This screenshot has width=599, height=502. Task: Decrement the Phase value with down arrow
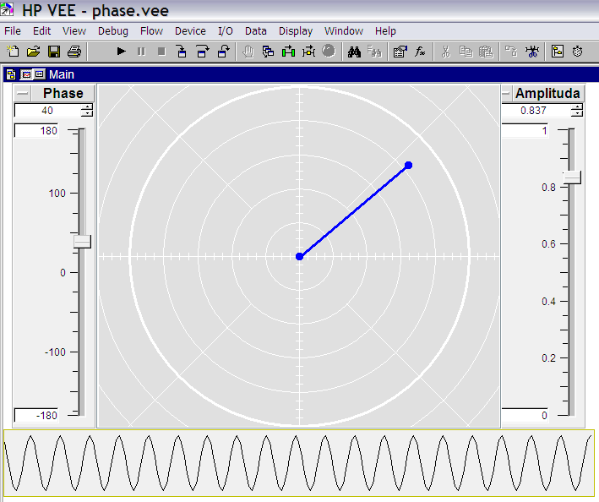pos(88,113)
